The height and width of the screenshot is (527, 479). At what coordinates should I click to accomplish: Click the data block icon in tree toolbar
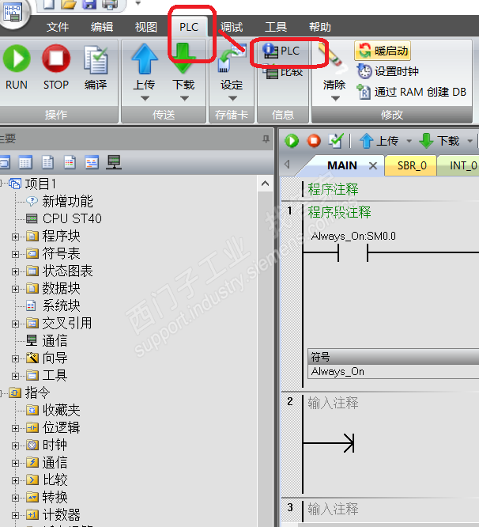[x=47, y=162]
